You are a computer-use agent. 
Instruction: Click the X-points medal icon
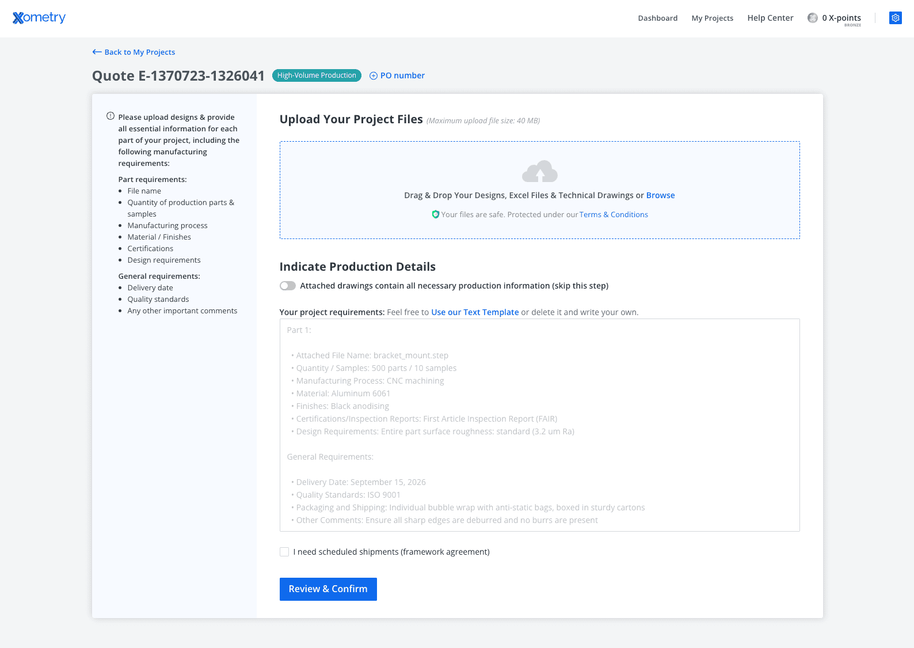[812, 18]
